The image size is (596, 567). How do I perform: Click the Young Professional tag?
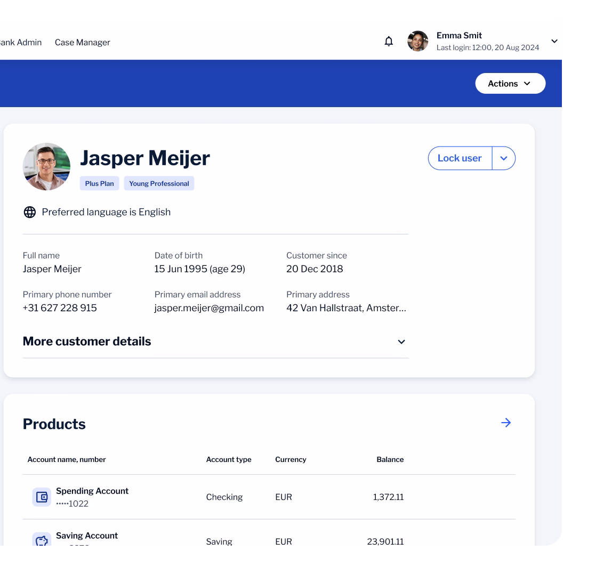point(159,183)
